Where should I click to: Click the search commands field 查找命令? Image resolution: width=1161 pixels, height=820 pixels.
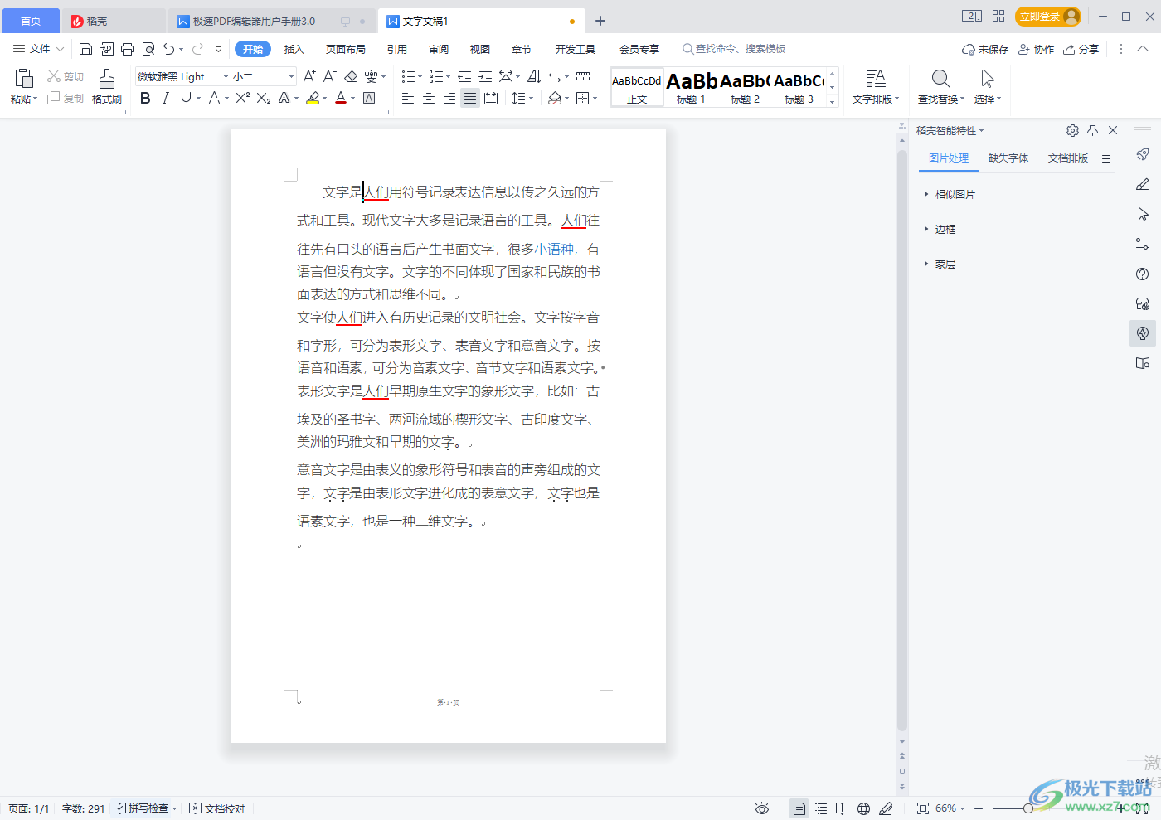pyautogui.click(x=735, y=49)
